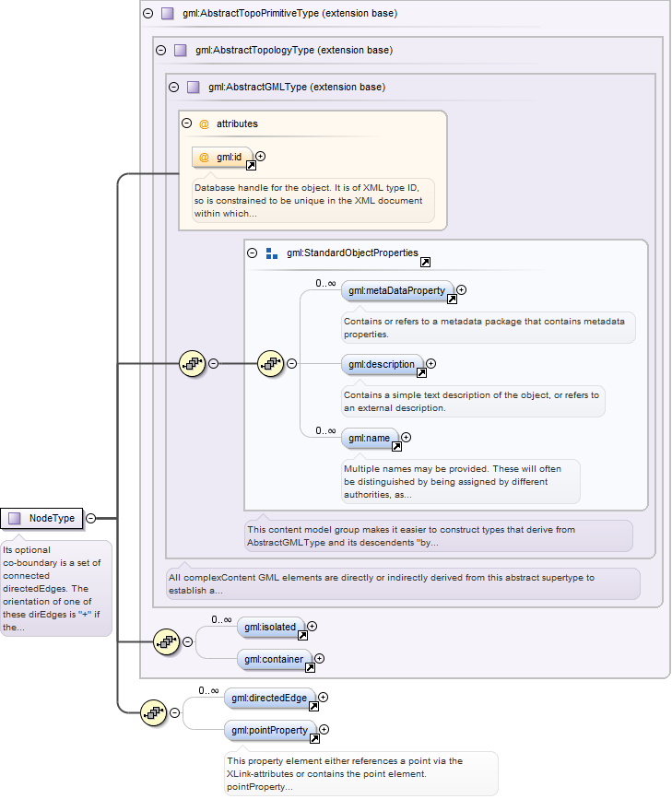Image resolution: width=672 pixels, height=799 pixels.
Task: Click the gml:StandardObjectProperties group icon
Action: point(272,253)
